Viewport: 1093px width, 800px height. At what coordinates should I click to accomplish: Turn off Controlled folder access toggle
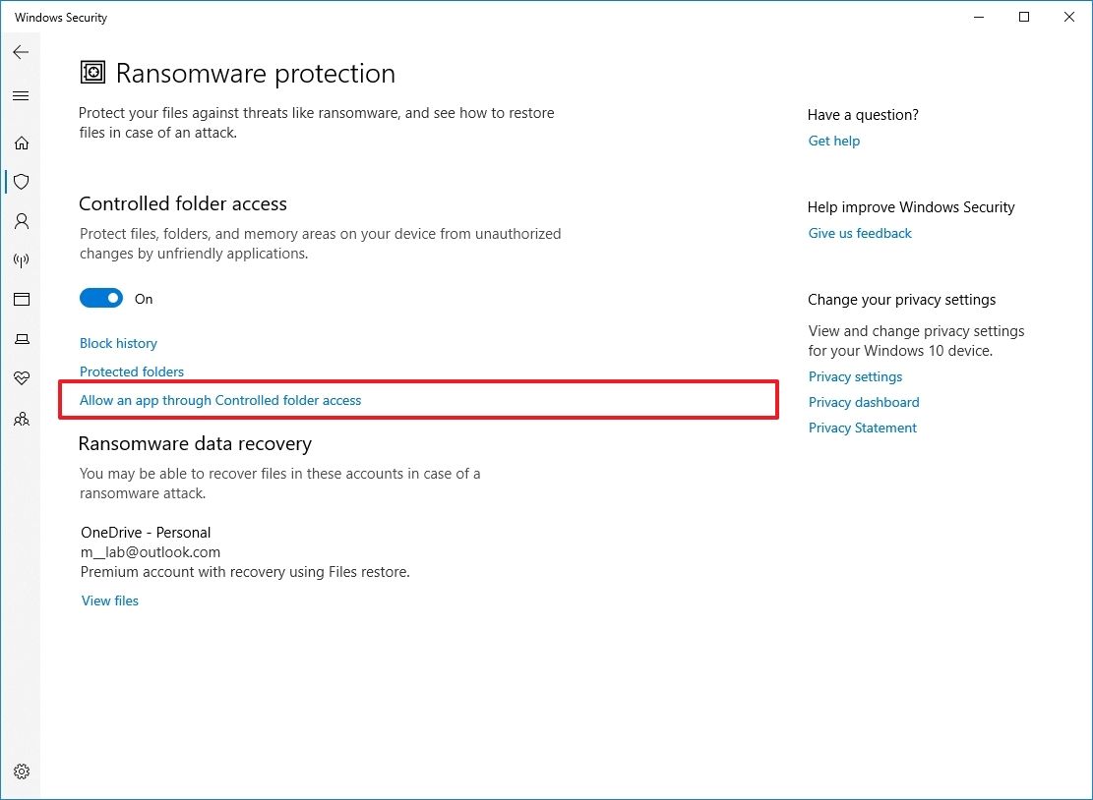click(101, 297)
